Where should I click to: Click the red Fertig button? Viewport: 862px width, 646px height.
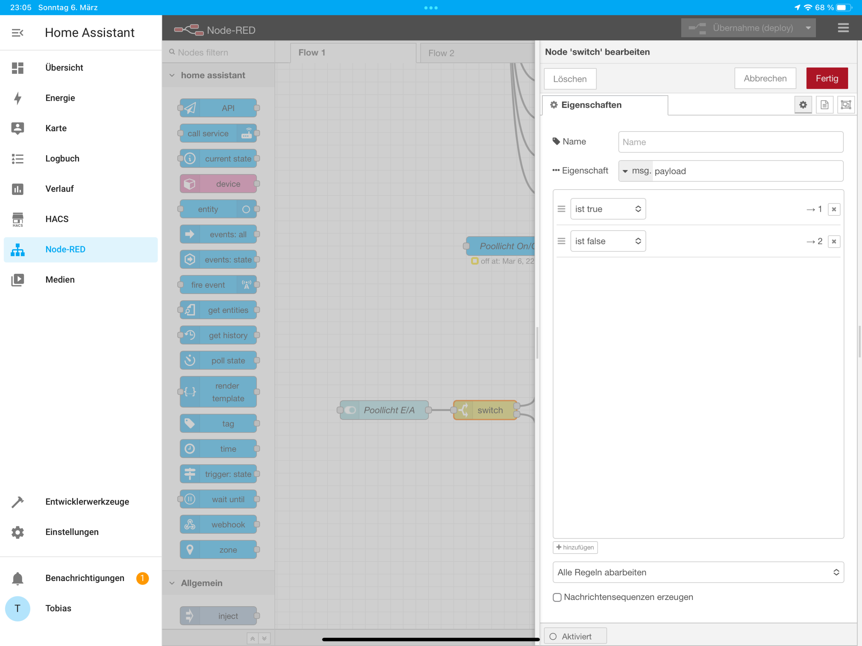827,79
